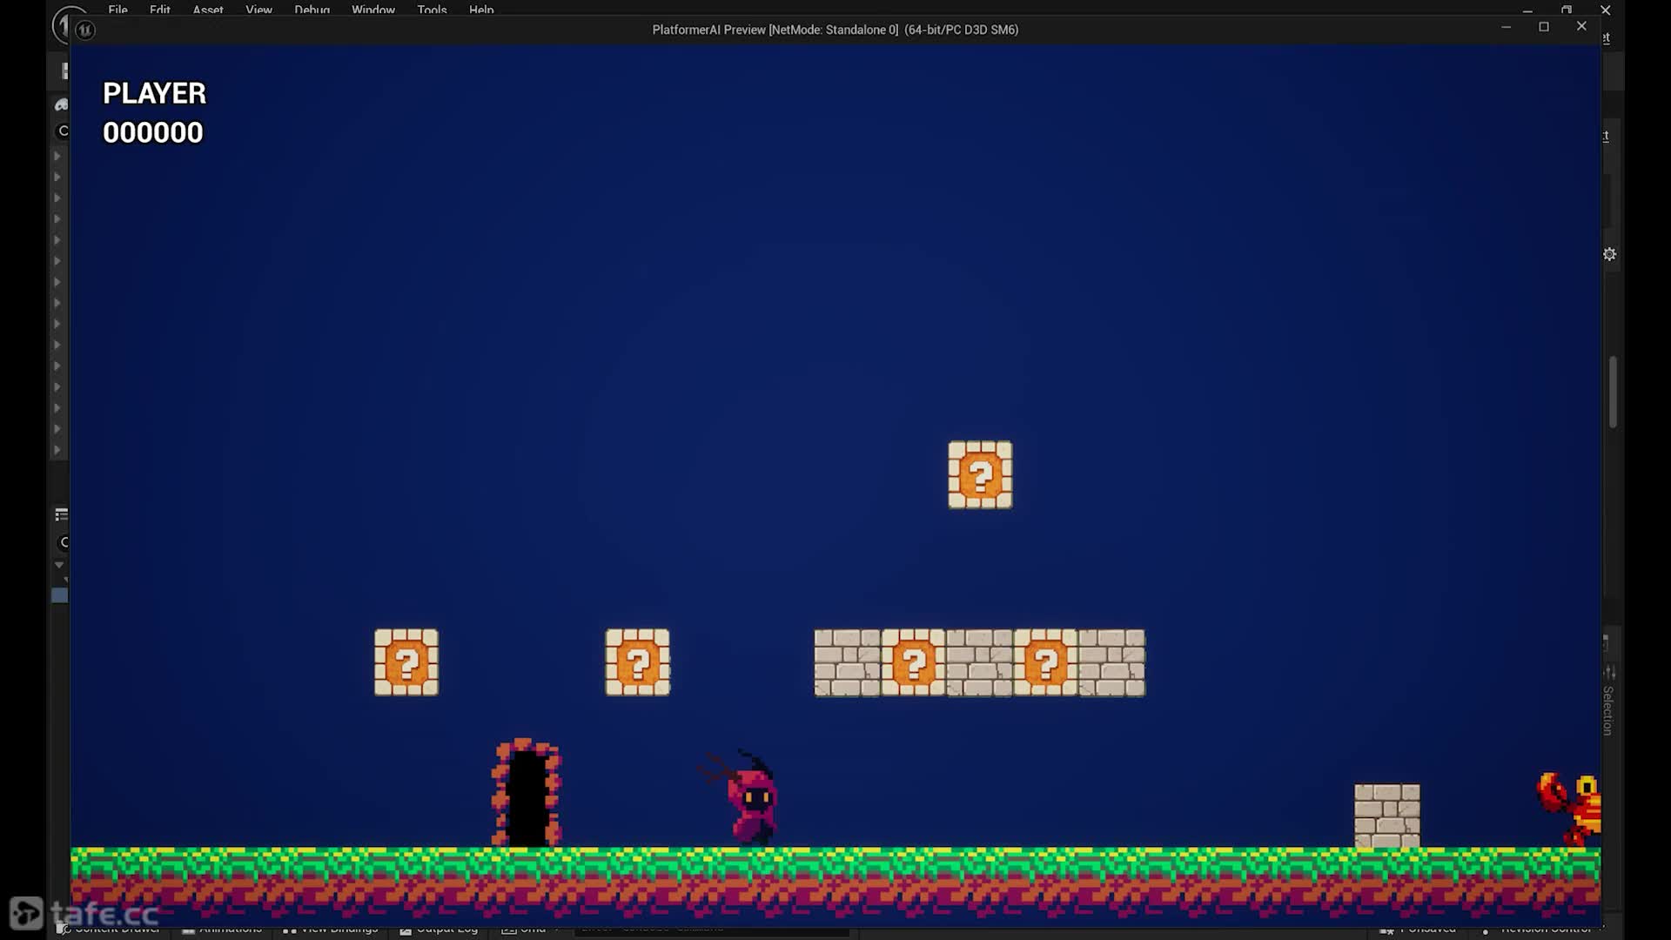
Task: Click the red crab enemy on the ground
Action: click(x=1569, y=810)
